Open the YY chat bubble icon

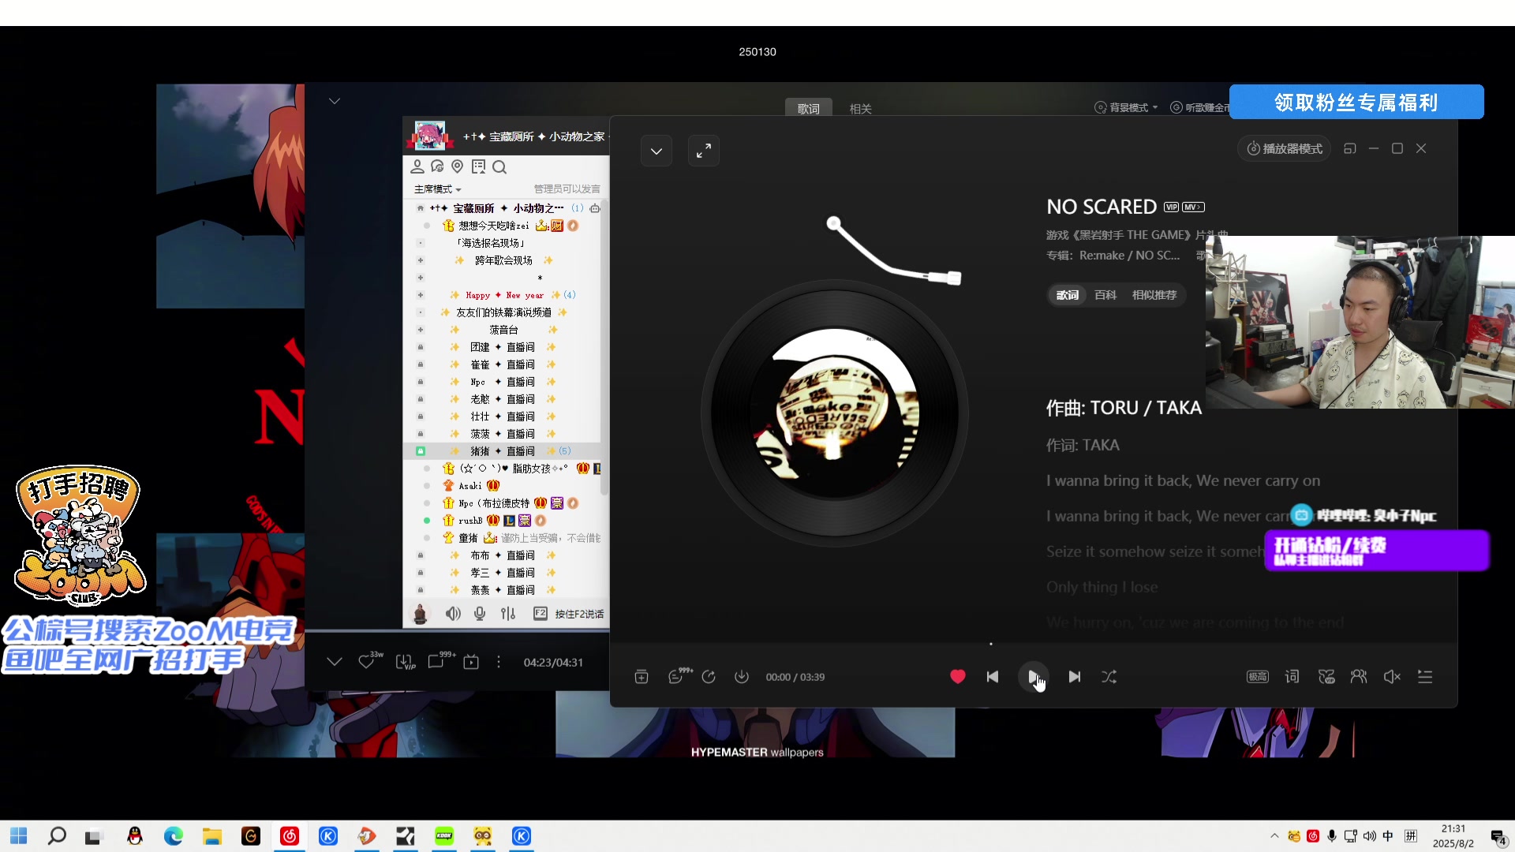click(437, 166)
